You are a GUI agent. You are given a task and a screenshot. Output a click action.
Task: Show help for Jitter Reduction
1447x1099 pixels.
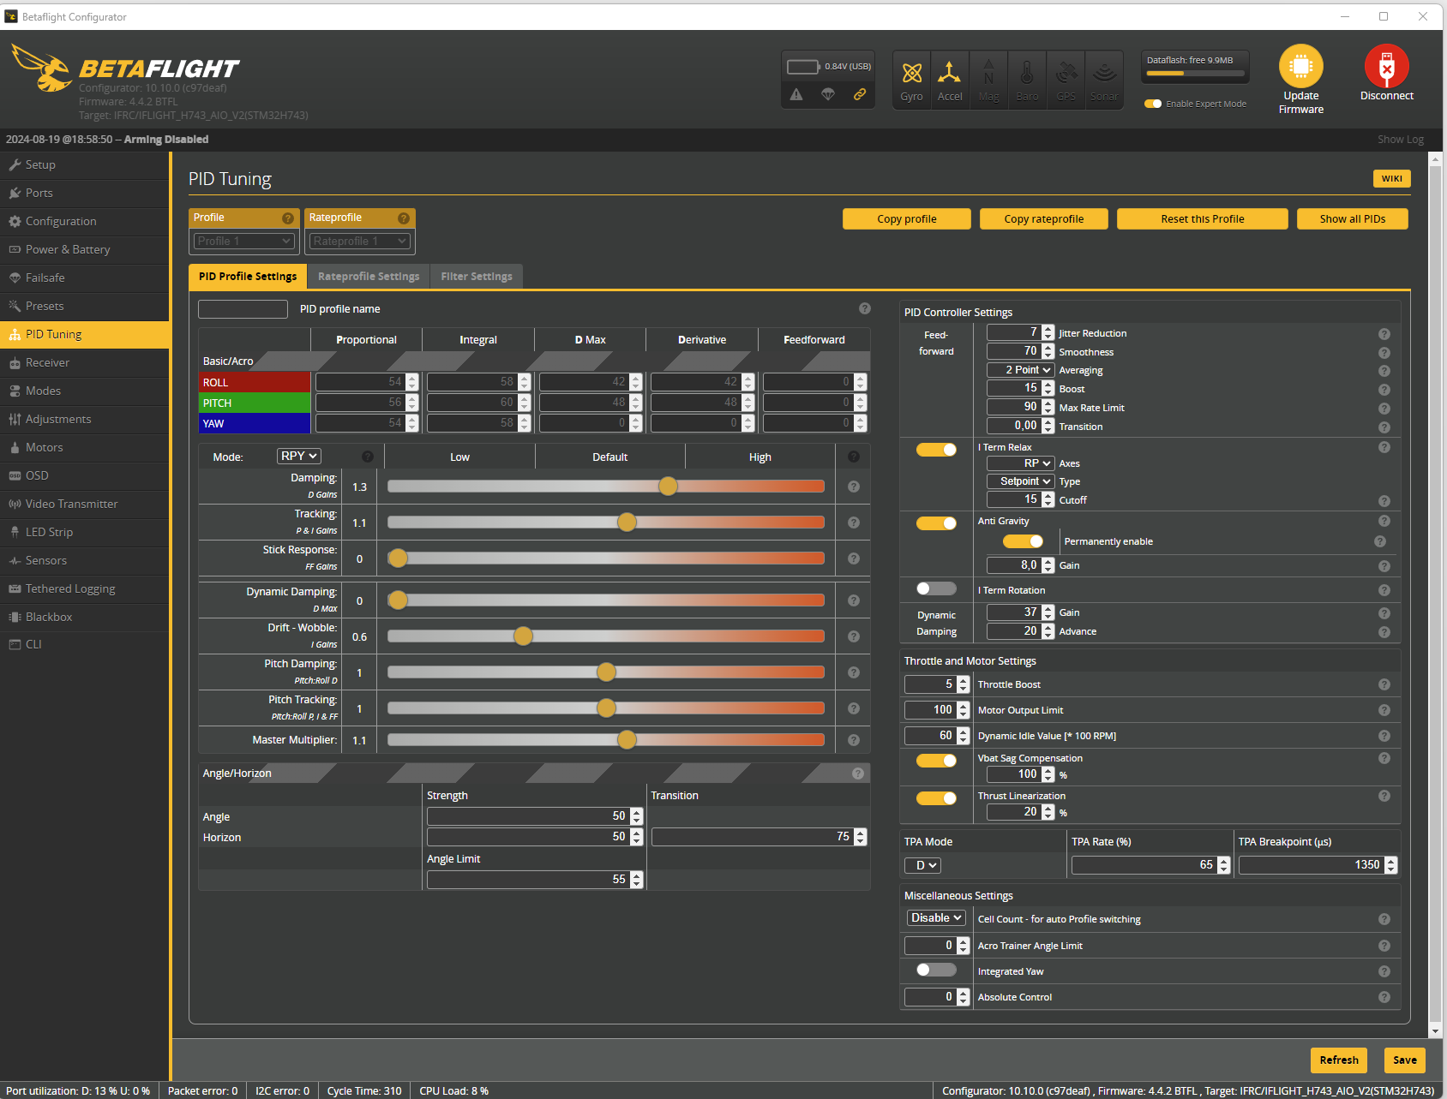pyautogui.click(x=1384, y=334)
